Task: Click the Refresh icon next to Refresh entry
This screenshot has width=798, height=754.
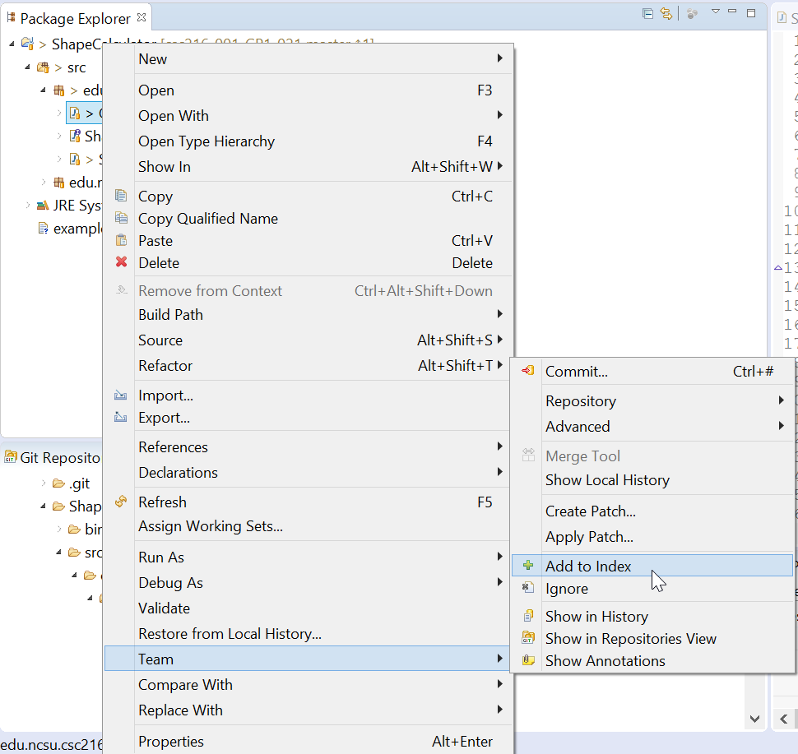Action: (x=122, y=502)
